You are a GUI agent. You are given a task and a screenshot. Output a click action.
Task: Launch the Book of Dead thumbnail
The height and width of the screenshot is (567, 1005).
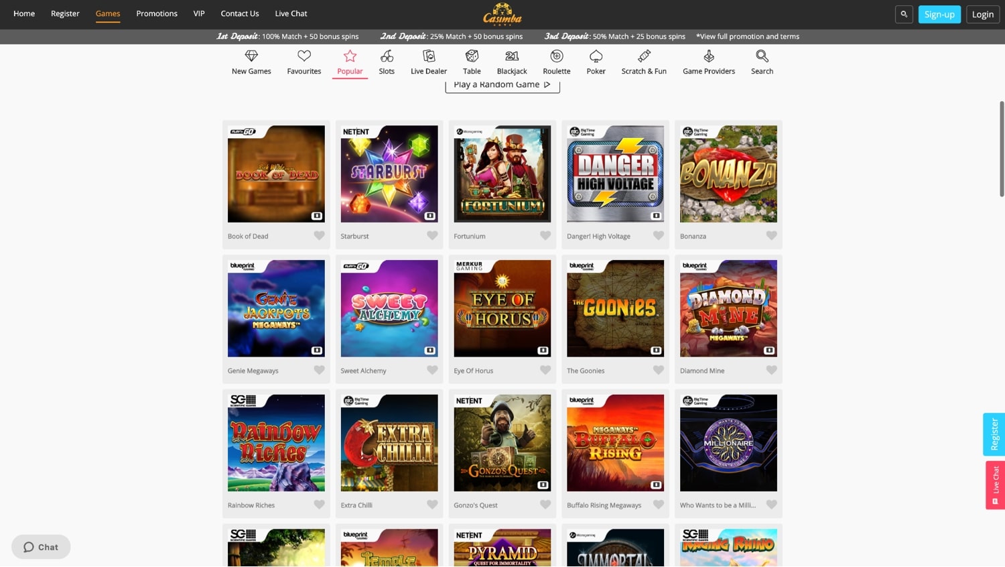click(276, 174)
